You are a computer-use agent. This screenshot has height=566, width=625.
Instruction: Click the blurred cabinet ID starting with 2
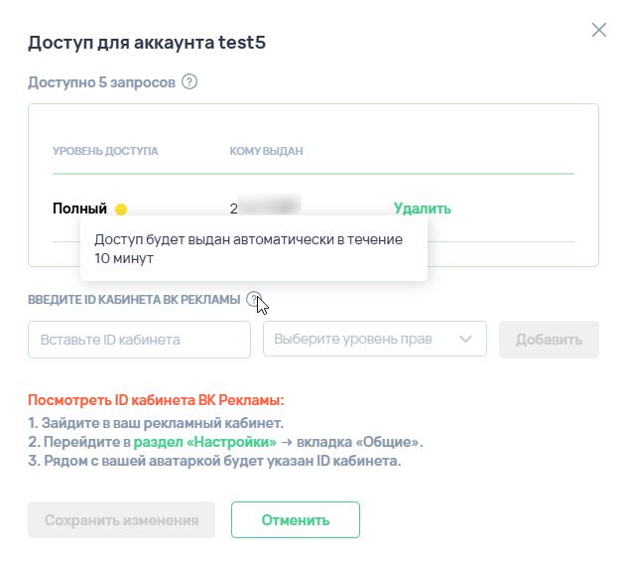[266, 207]
